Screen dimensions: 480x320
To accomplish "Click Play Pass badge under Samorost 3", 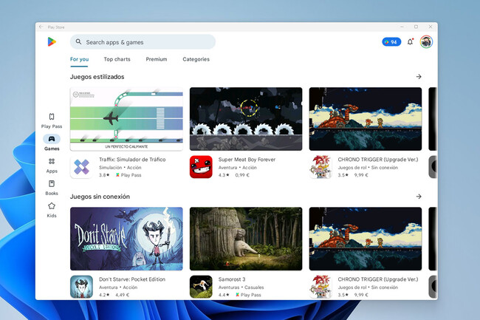I will click(x=248, y=295).
